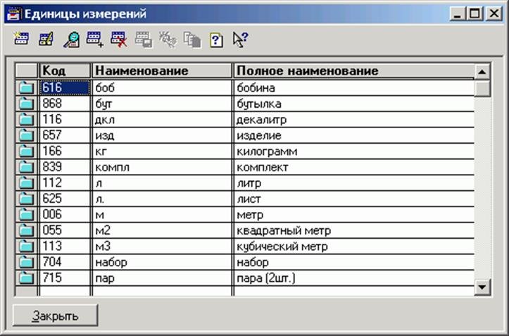The height and width of the screenshot is (336, 509).
Task: Click the full name cell бобина
Action: (x=354, y=88)
